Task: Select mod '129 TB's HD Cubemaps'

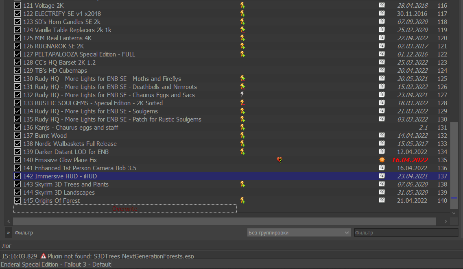Action: click(55, 70)
